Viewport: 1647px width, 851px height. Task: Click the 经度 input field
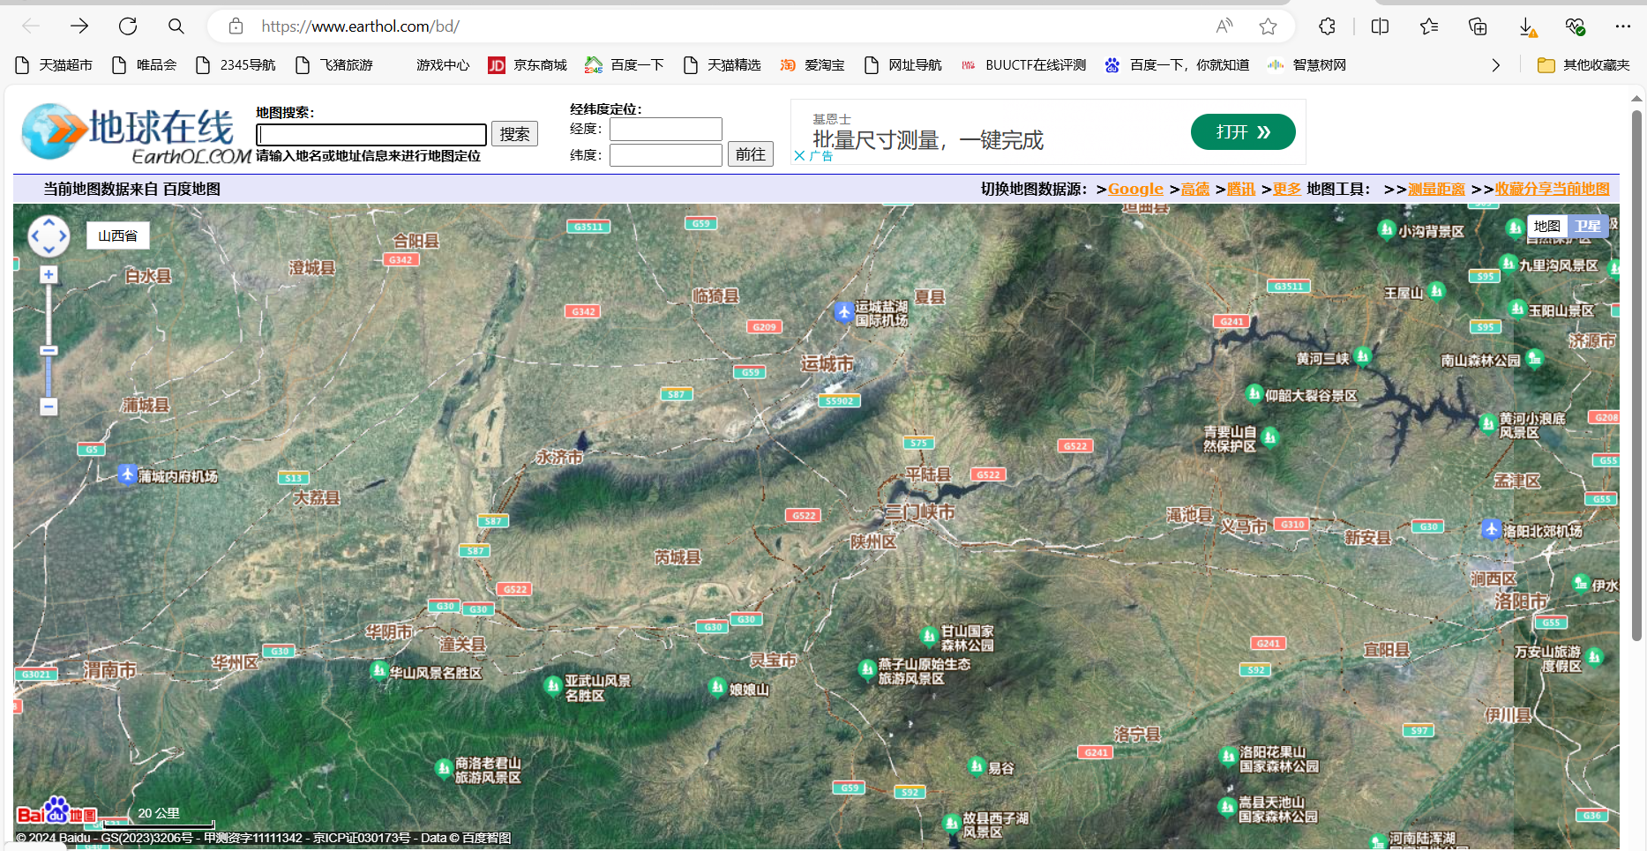[x=666, y=129]
